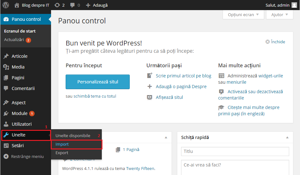This screenshot has height=175, width=300.
Task: Focus the Titlu input field
Action: click(235, 151)
